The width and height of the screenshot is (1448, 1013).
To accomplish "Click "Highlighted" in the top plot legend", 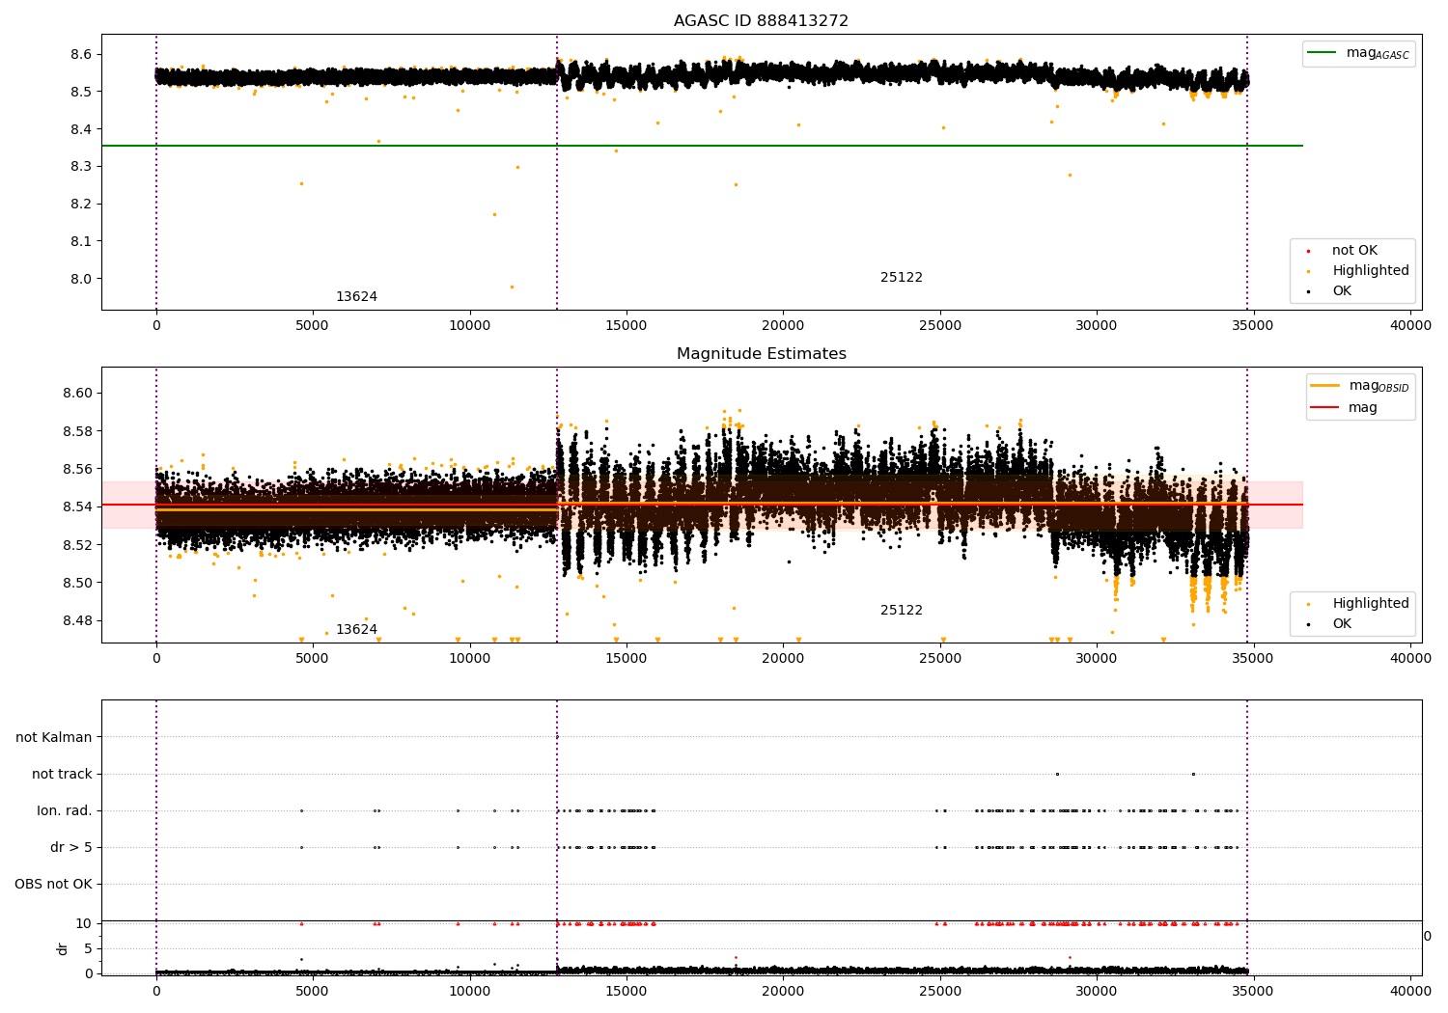I will point(1371,271).
